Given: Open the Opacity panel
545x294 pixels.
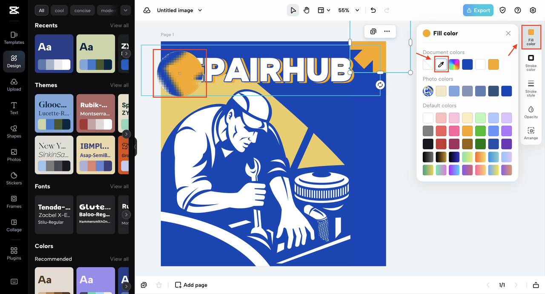Looking at the screenshot, I should 531,112.
